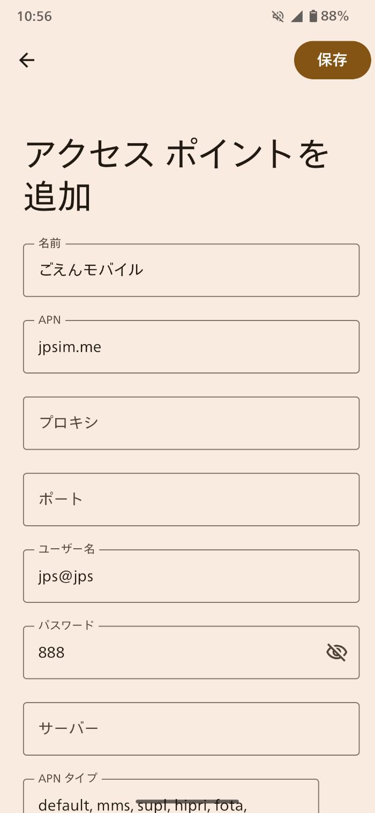Edit the ユーザー名 username field
This screenshot has width=375, height=813.
[x=191, y=576]
